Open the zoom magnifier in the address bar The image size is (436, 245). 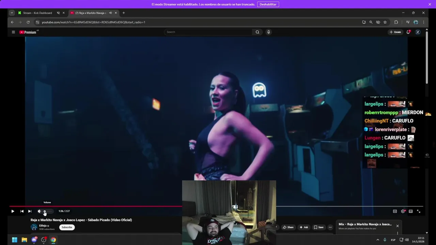pos(371,22)
